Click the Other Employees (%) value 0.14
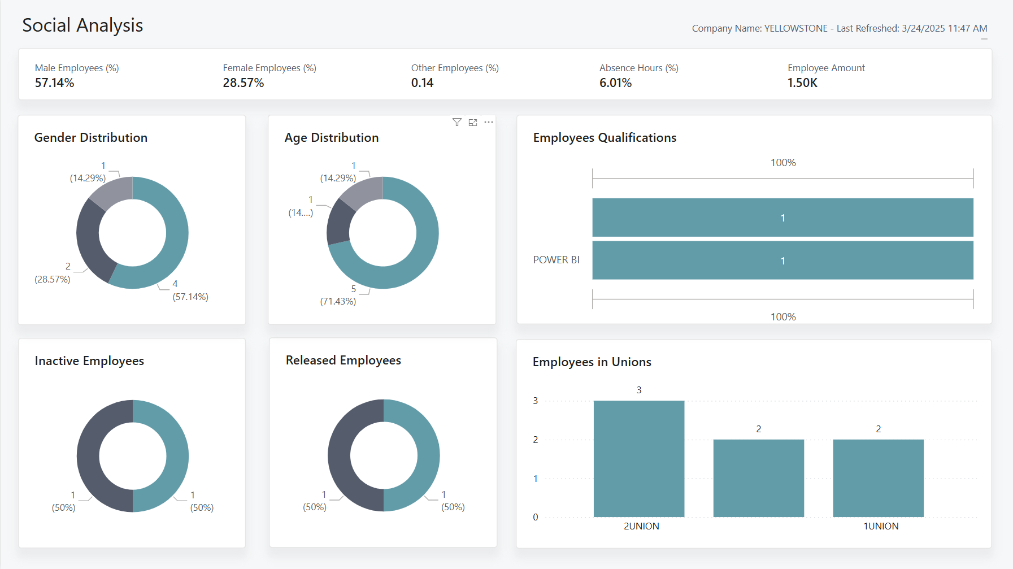 (x=422, y=83)
